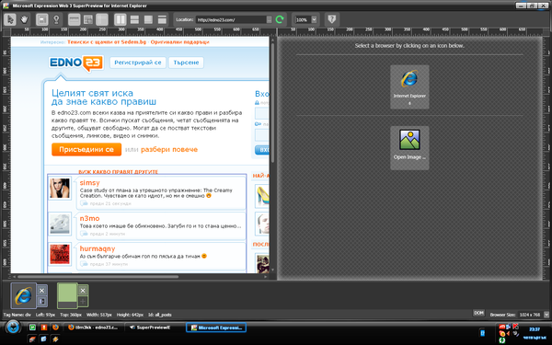Select the green empty browser slot
552x345 pixels.
pos(67,295)
